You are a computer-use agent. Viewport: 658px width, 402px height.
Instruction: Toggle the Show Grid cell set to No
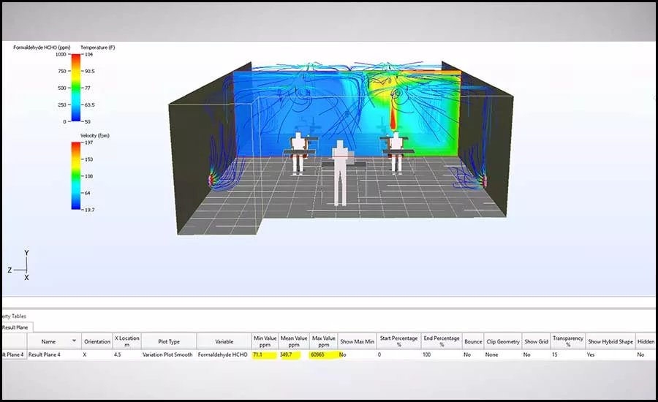click(536, 354)
